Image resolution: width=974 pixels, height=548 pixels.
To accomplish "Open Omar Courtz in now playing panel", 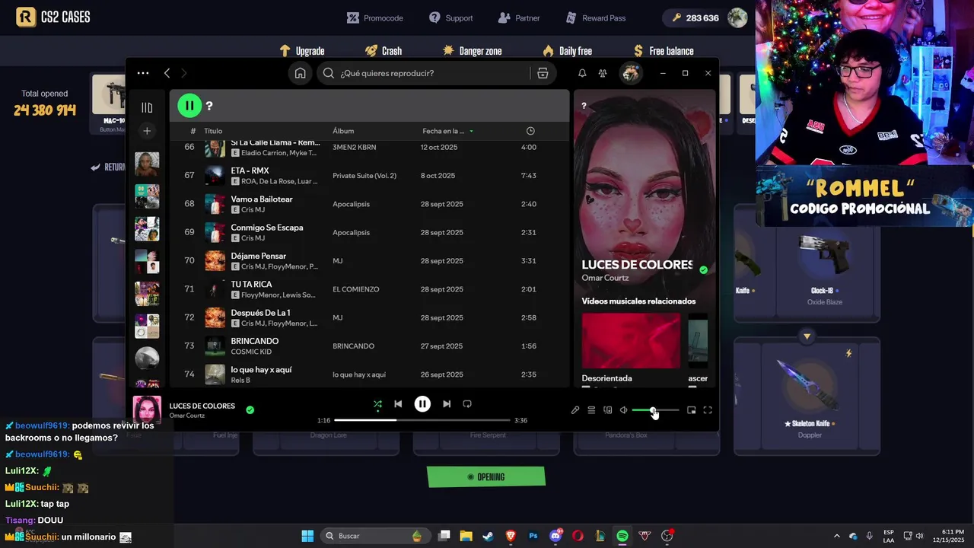I will [605, 278].
